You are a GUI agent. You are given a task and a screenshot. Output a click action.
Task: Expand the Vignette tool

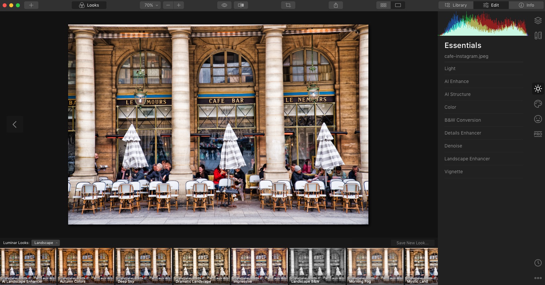point(483,172)
